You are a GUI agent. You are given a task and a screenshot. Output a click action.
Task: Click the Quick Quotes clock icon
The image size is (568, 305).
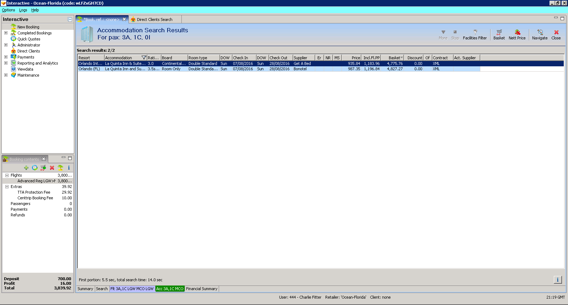point(13,39)
